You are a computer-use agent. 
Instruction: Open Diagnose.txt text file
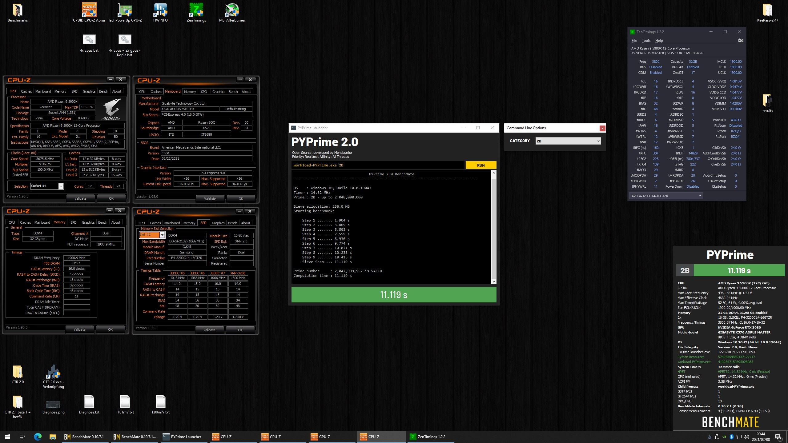pos(89,405)
